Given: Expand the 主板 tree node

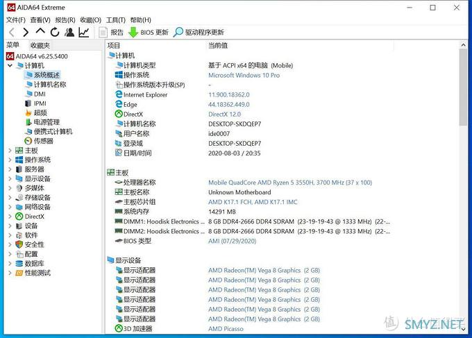Looking at the screenshot, I should point(10,150).
